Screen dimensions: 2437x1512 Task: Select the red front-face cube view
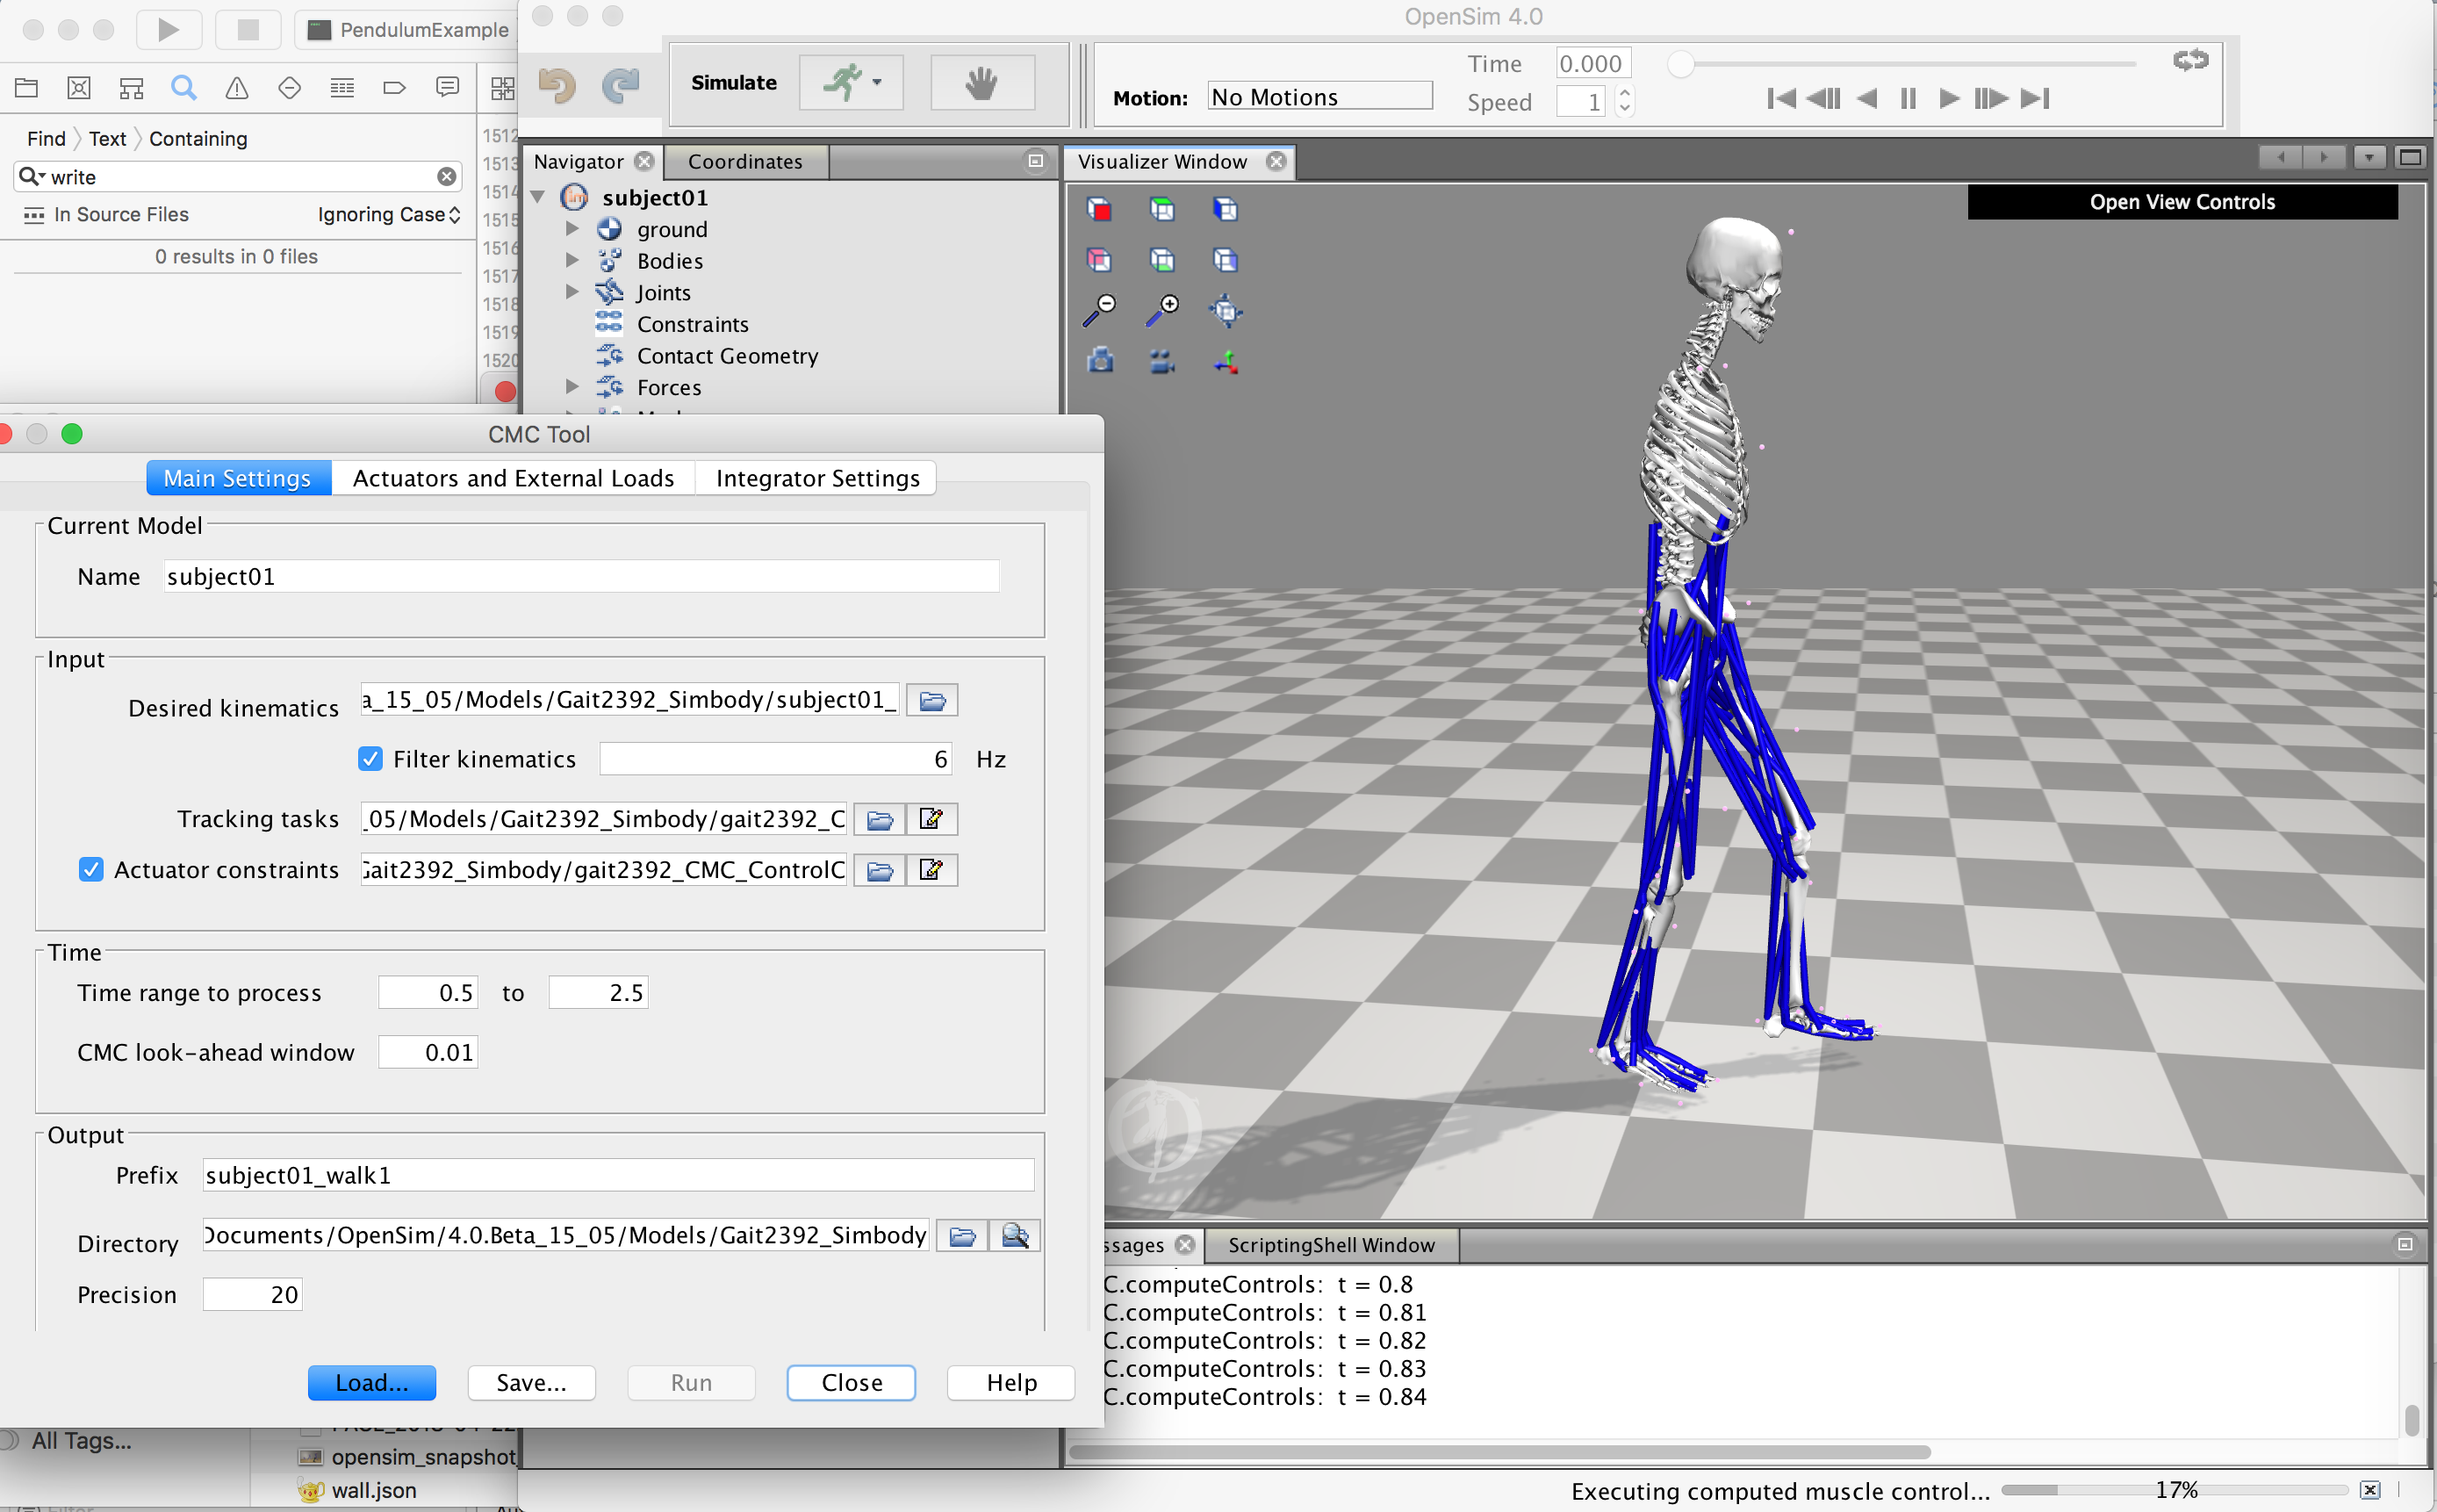1098,209
